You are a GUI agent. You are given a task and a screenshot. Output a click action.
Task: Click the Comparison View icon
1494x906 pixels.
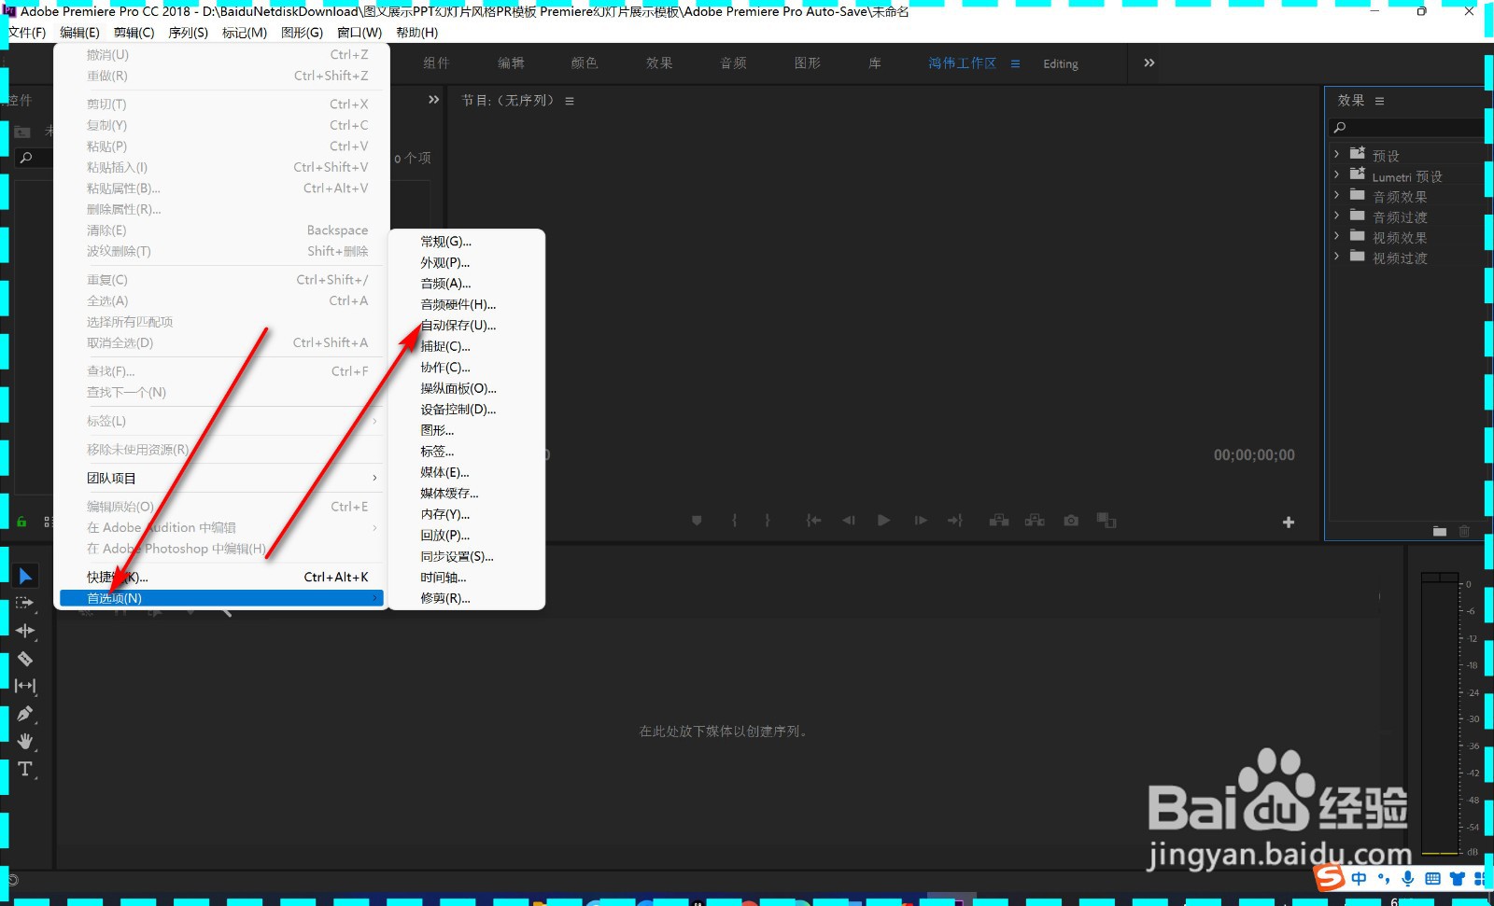(x=1106, y=521)
